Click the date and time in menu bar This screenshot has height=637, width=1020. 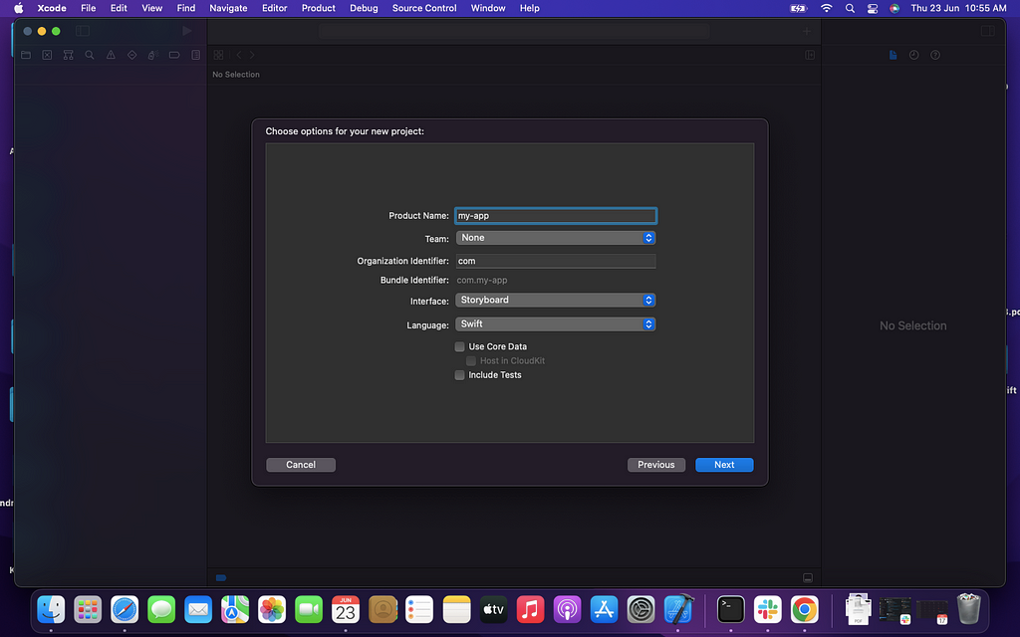[x=958, y=8]
